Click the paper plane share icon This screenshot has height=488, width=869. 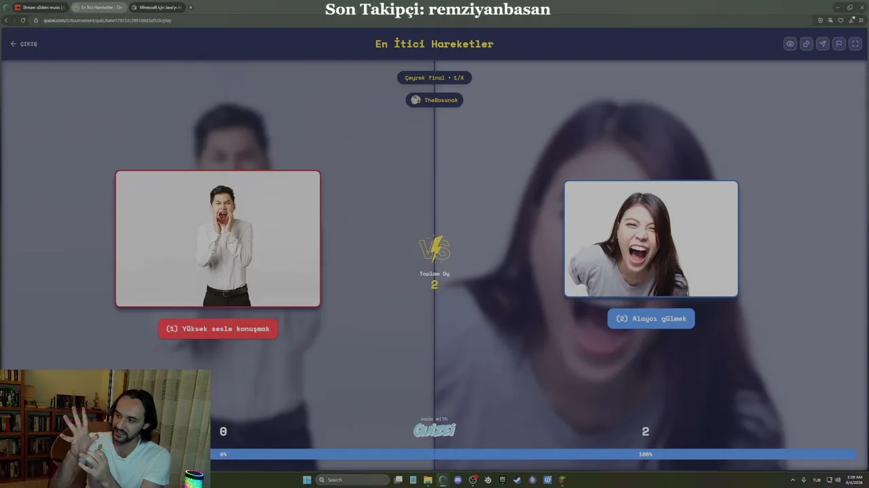click(x=823, y=43)
